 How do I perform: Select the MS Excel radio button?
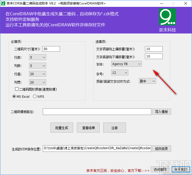point(14,96)
